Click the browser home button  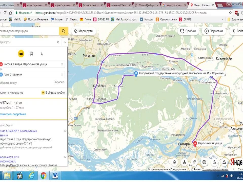coord(10,13)
